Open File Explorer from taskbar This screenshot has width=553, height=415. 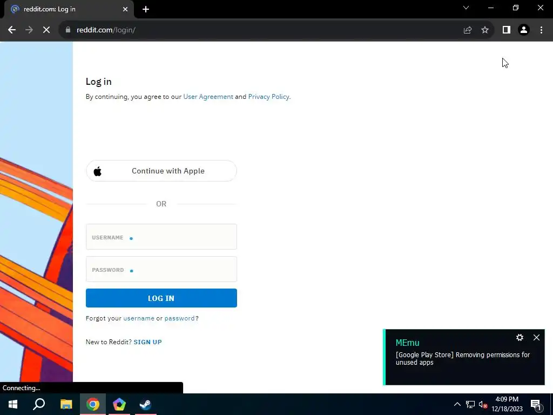(x=66, y=404)
